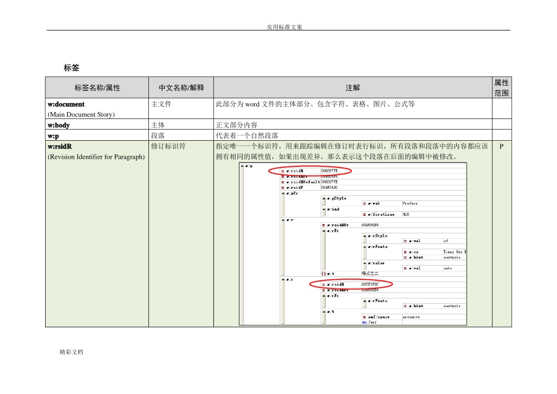Collapse the w:pStyle node arrow
The width and height of the screenshot is (557, 394).
tap(324, 199)
